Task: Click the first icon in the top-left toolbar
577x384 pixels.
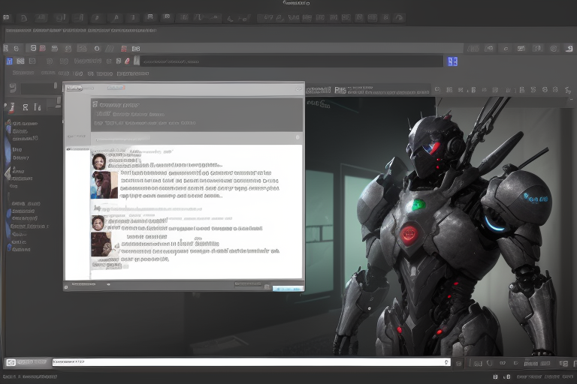Action: tap(7, 17)
